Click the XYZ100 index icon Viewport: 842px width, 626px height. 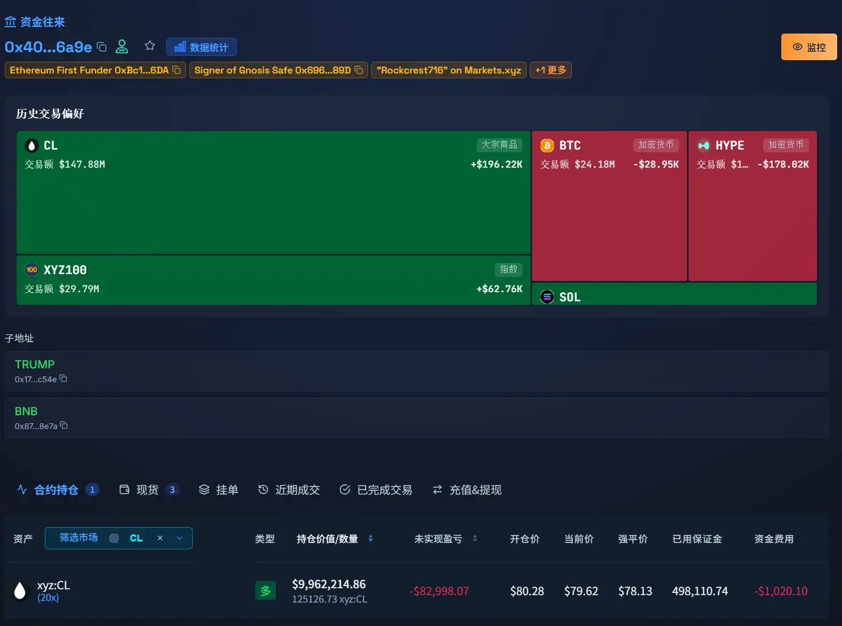pyautogui.click(x=32, y=270)
